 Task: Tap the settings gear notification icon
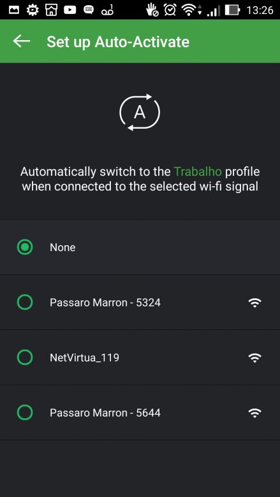(32, 10)
